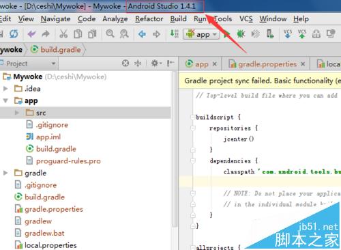Select the Mywoke project root node
The height and width of the screenshot is (250, 341).
pyautogui.click(x=55, y=77)
